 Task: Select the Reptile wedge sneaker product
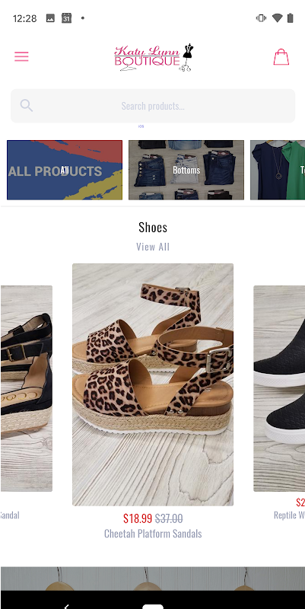279,388
